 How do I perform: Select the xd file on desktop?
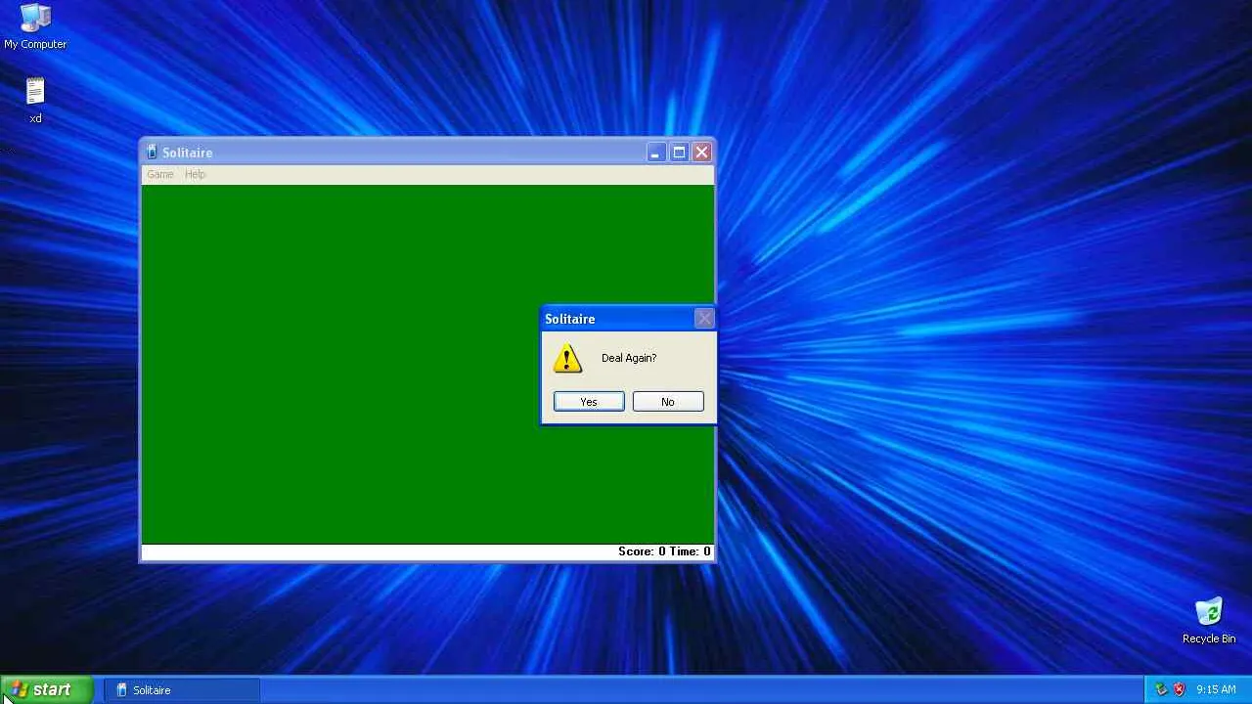(x=35, y=101)
